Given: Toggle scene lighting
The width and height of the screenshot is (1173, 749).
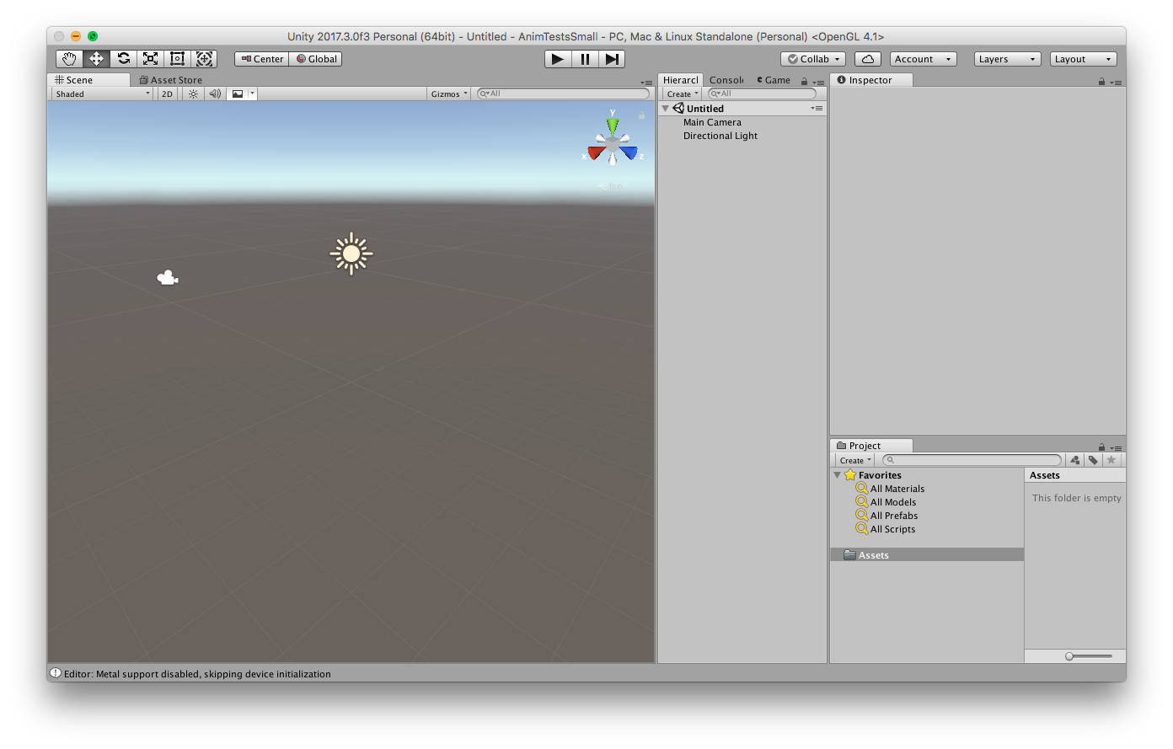Looking at the screenshot, I should 191,94.
